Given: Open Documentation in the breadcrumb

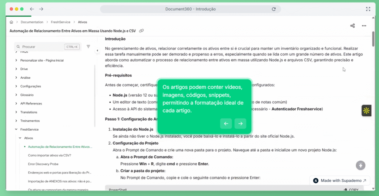Looking at the screenshot, I should [32, 22].
